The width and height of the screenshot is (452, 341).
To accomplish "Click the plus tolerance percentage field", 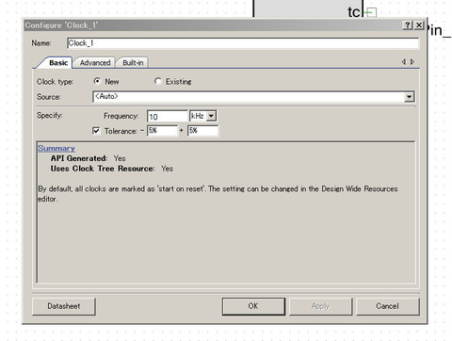I will point(202,131).
